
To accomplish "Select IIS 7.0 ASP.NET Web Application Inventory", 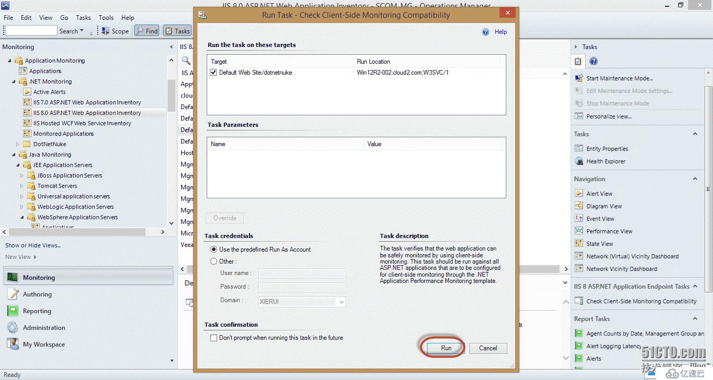I will (x=87, y=102).
